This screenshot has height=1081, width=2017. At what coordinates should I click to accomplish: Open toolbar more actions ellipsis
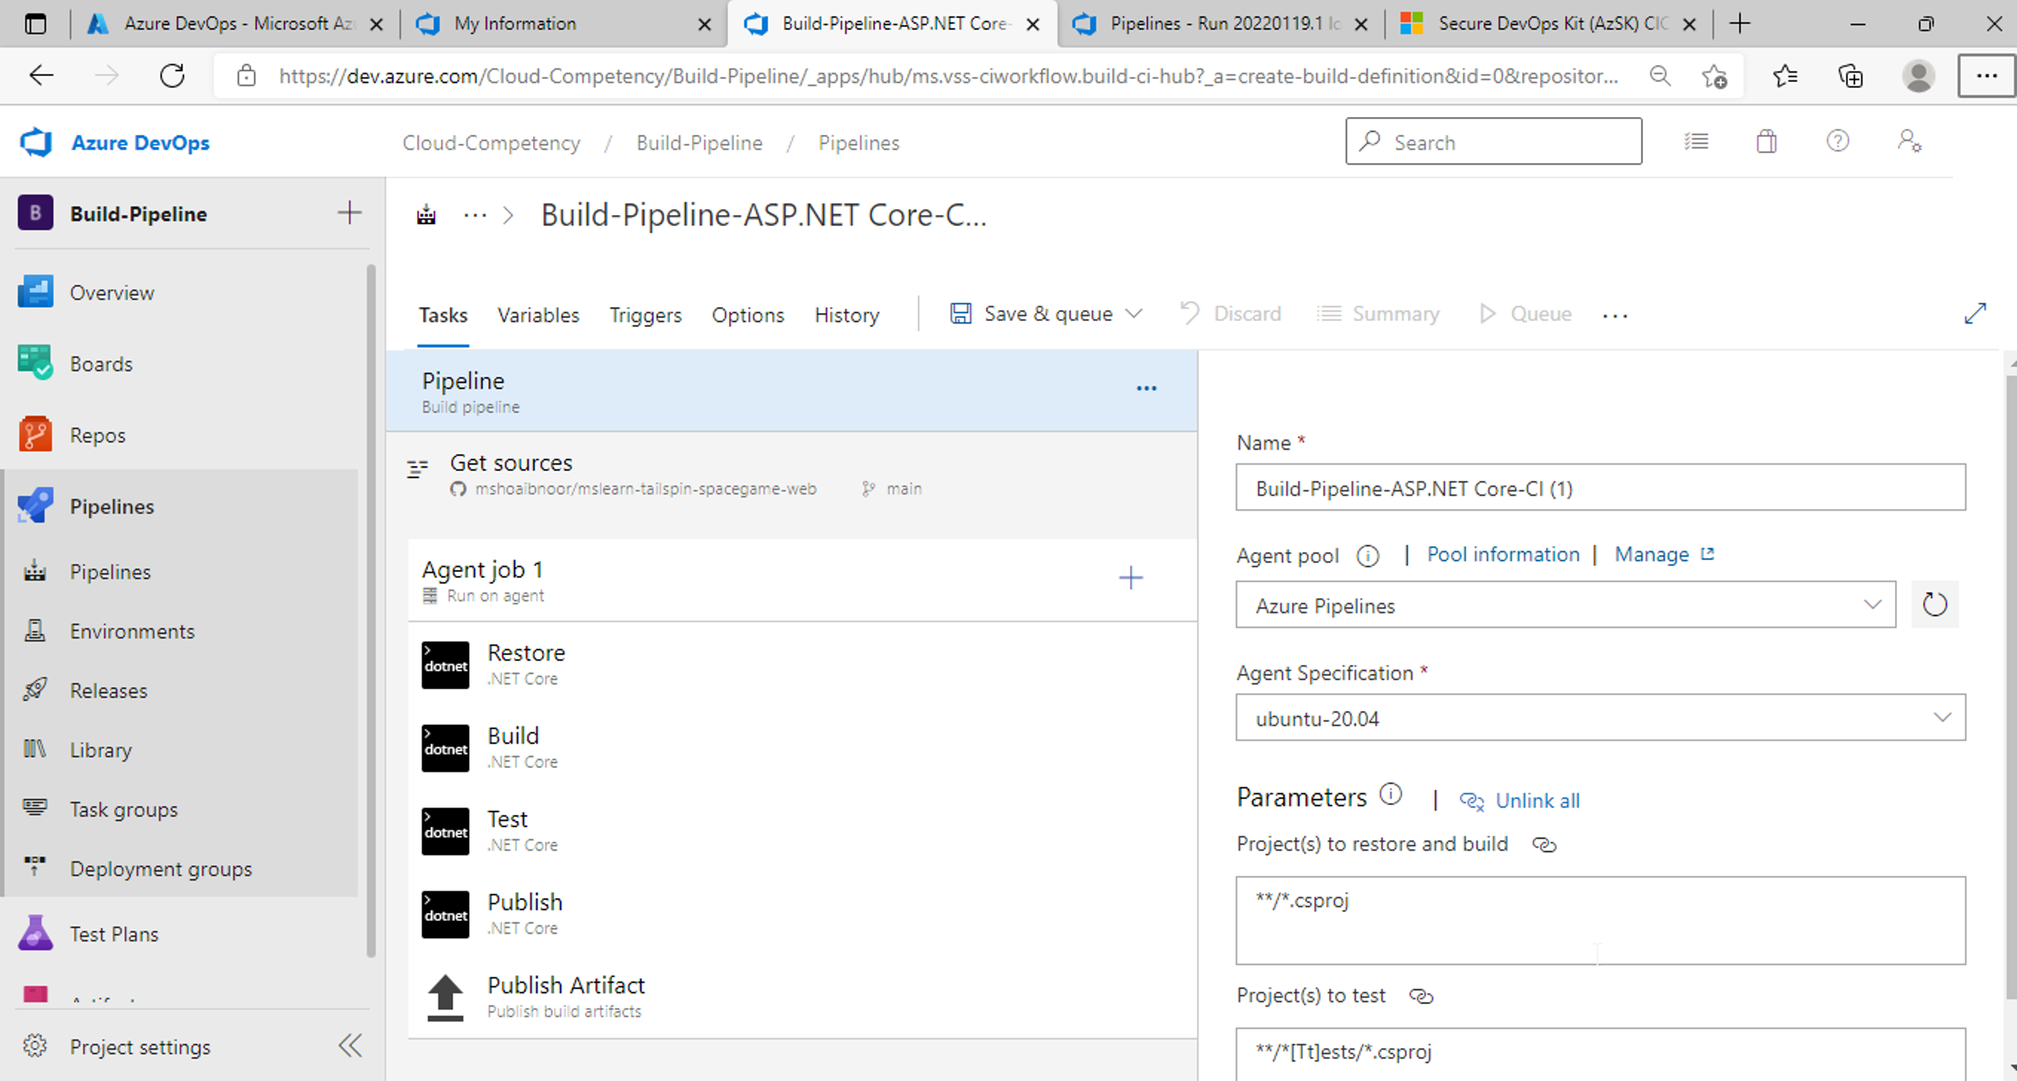[x=1615, y=316]
